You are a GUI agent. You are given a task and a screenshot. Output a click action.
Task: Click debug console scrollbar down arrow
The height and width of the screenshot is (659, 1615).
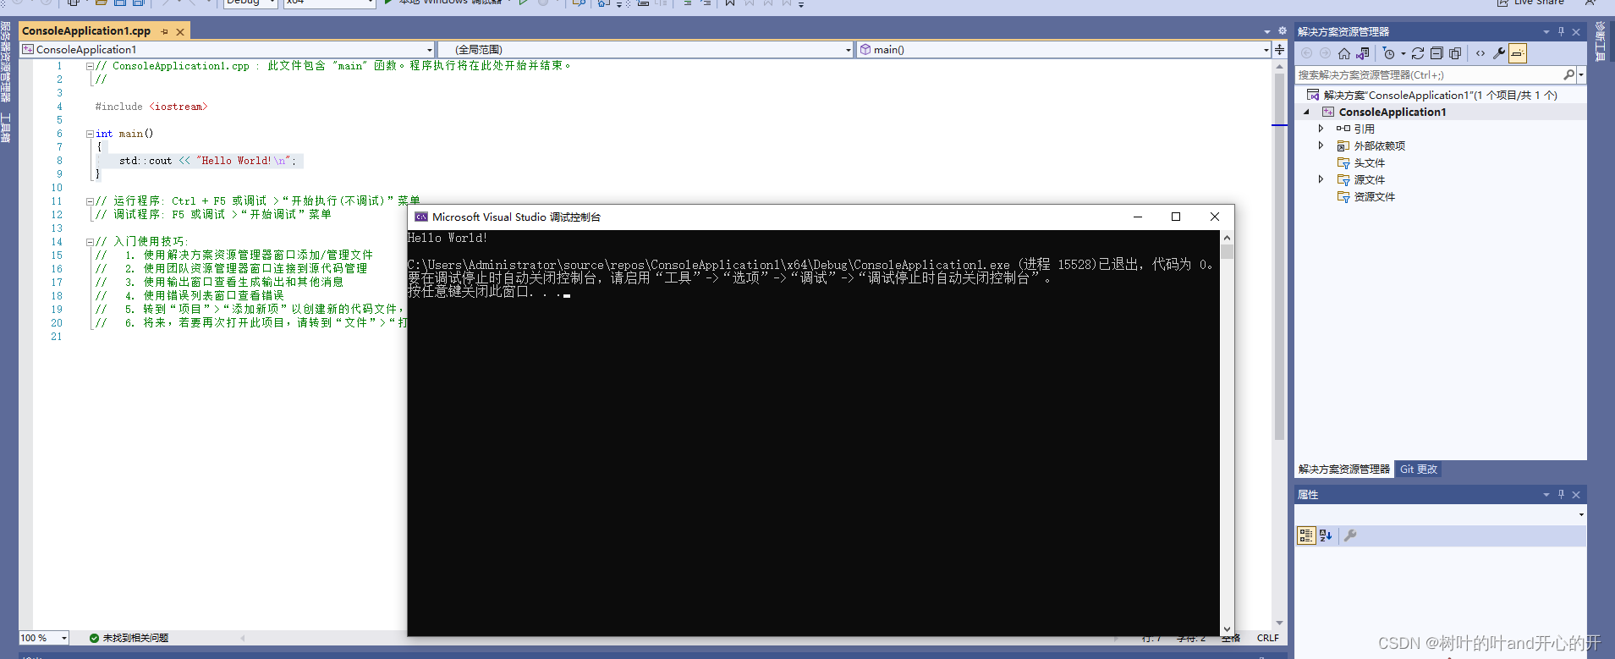(1227, 629)
